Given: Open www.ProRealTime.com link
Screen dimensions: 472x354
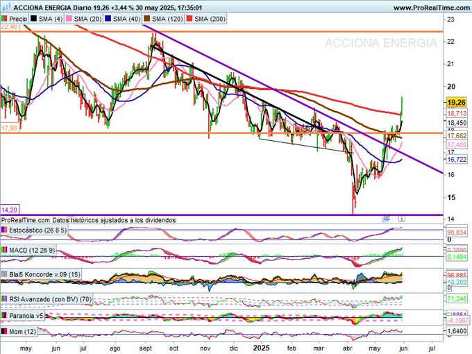Looking at the screenshot, I should [x=432, y=8].
